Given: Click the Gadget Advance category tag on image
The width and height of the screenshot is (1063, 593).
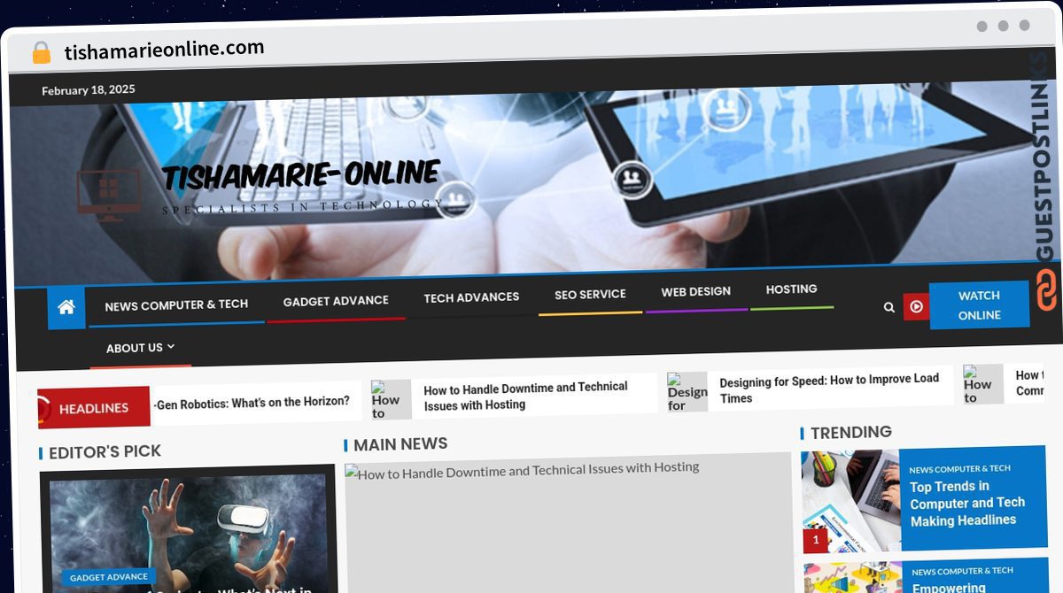Looking at the screenshot, I should [x=109, y=577].
